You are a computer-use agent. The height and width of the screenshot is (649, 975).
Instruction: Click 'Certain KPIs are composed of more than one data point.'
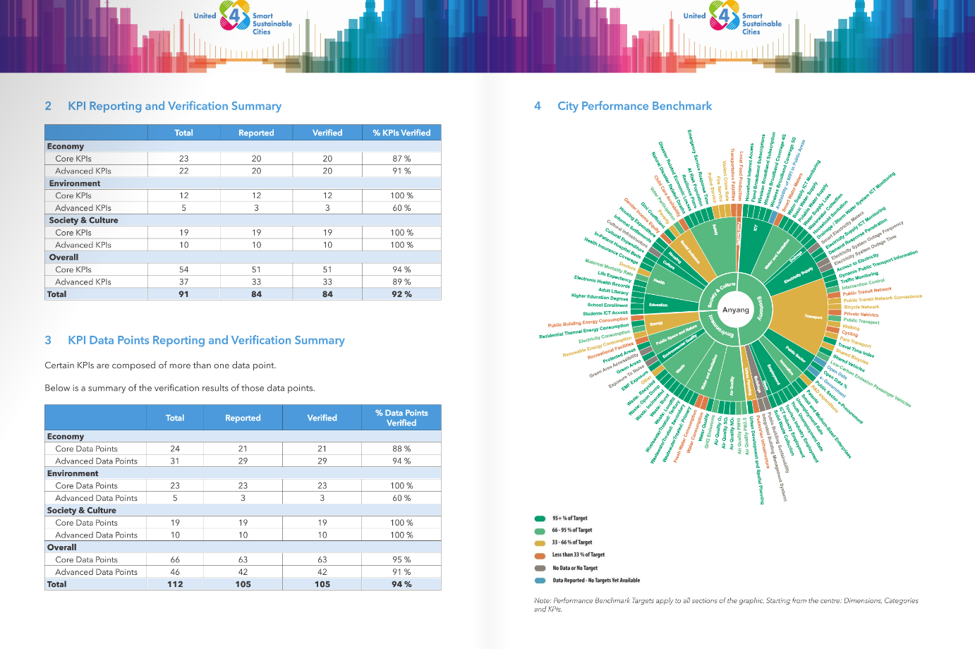[x=160, y=365]
